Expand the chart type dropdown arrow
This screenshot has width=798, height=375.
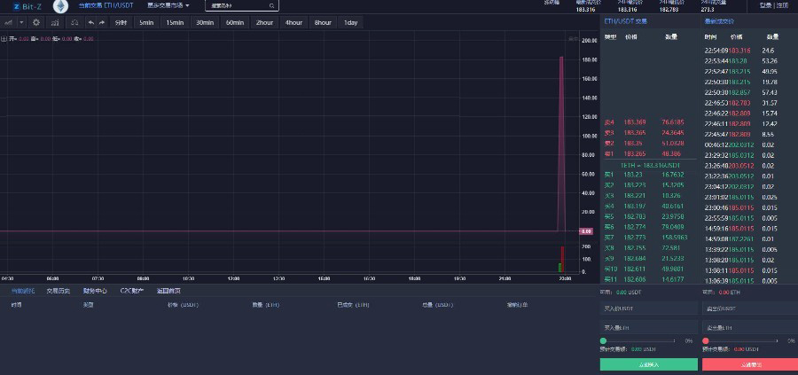tap(22, 22)
